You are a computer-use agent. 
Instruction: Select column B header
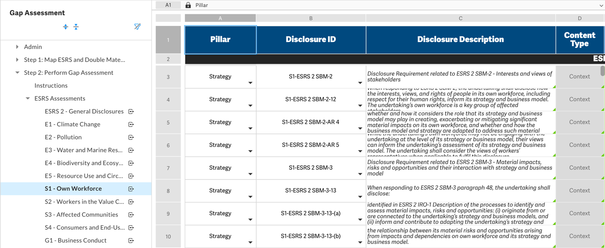coord(311,18)
